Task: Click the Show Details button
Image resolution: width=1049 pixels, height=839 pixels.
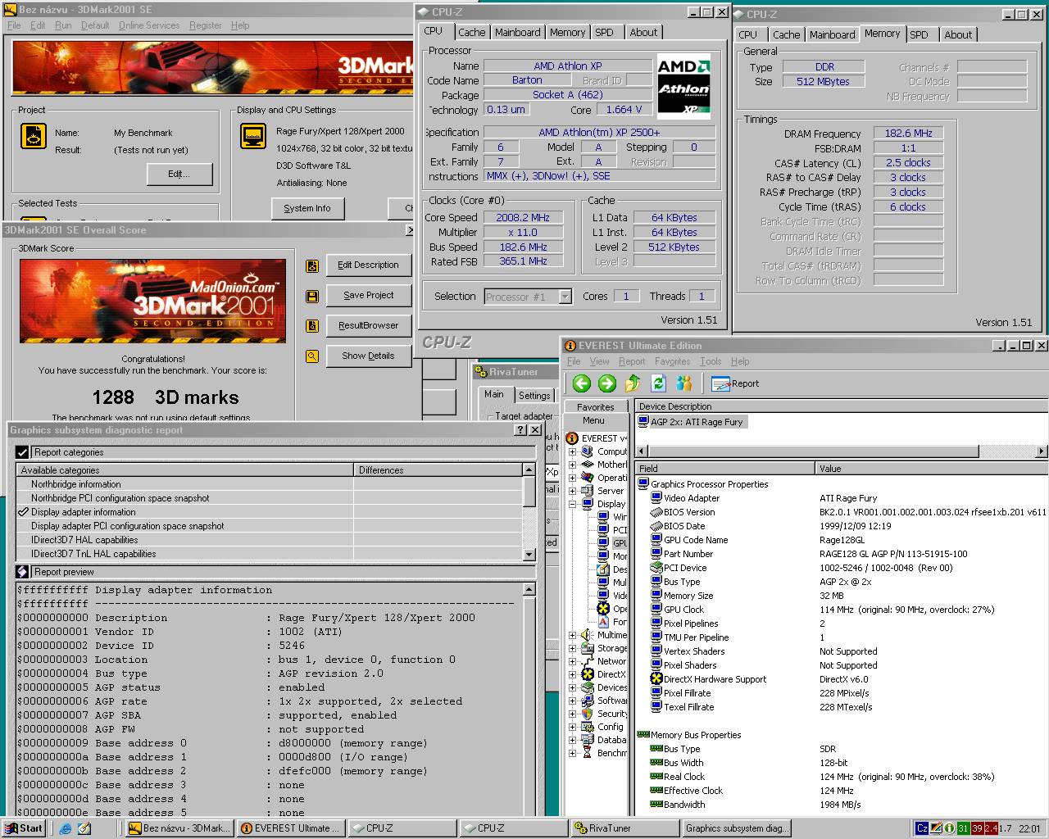Action: pos(368,356)
